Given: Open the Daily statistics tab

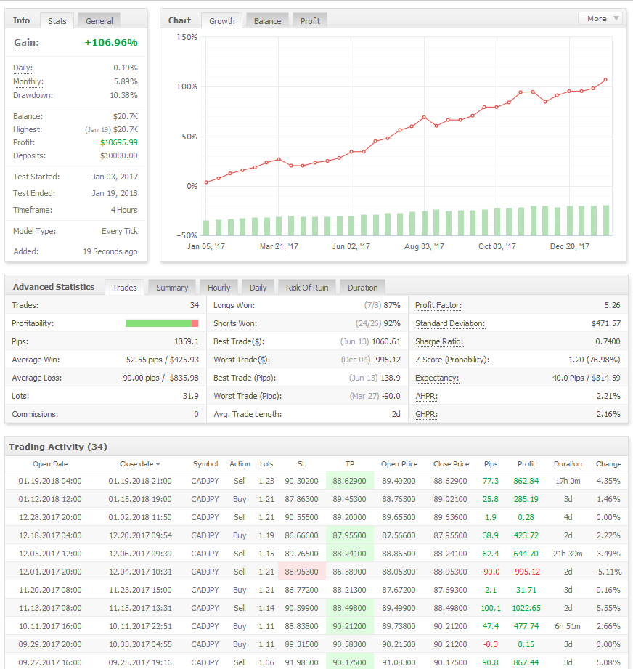Looking at the screenshot, I should (258, 288).
